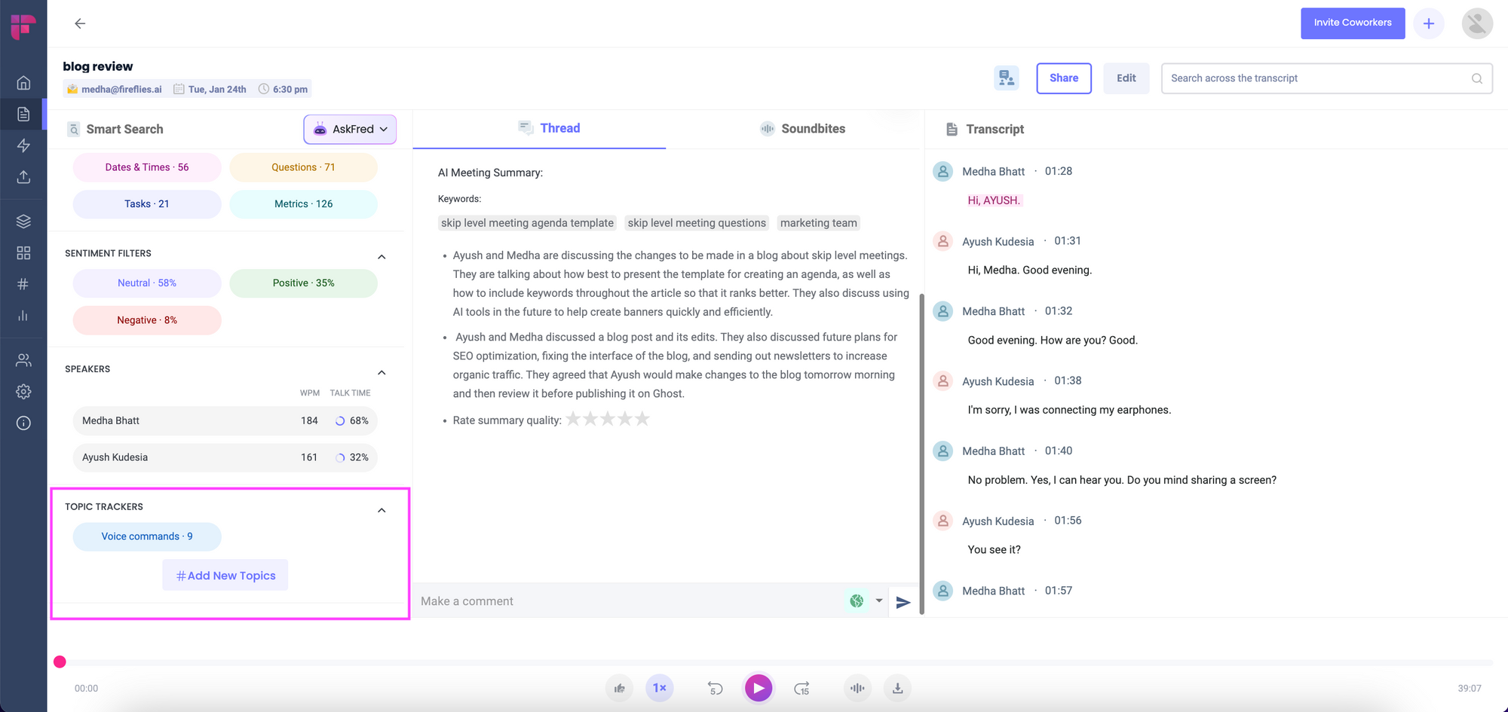Click Add New Topics
1508x712 pixels.
225,575
